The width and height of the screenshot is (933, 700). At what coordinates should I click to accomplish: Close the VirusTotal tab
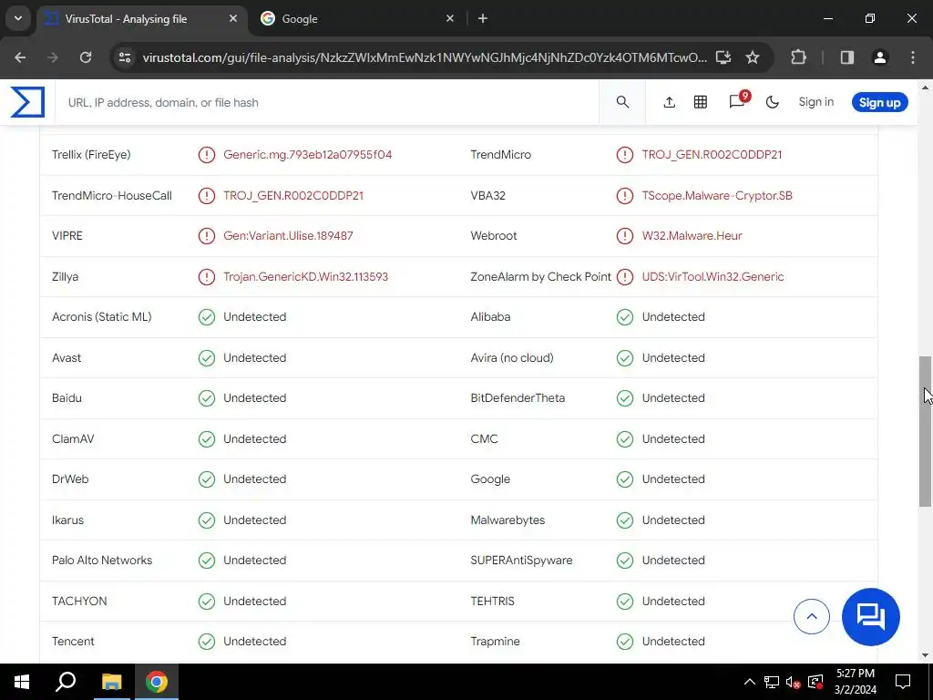tap(233, 18)
